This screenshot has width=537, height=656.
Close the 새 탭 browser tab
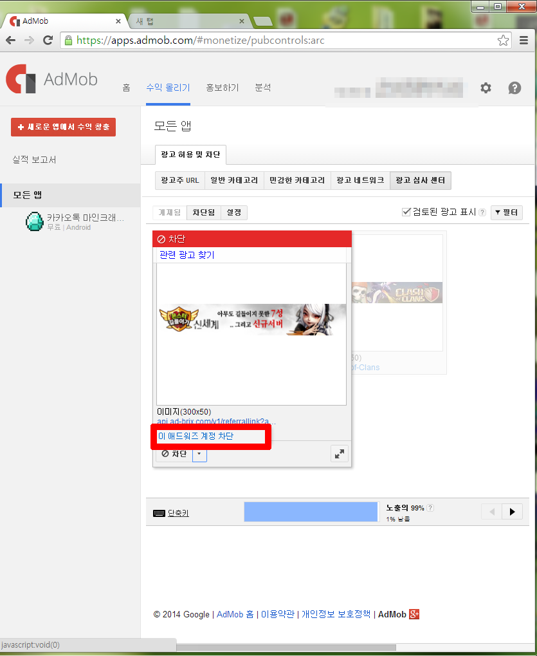pyautogui.click(x=242, y=21)
